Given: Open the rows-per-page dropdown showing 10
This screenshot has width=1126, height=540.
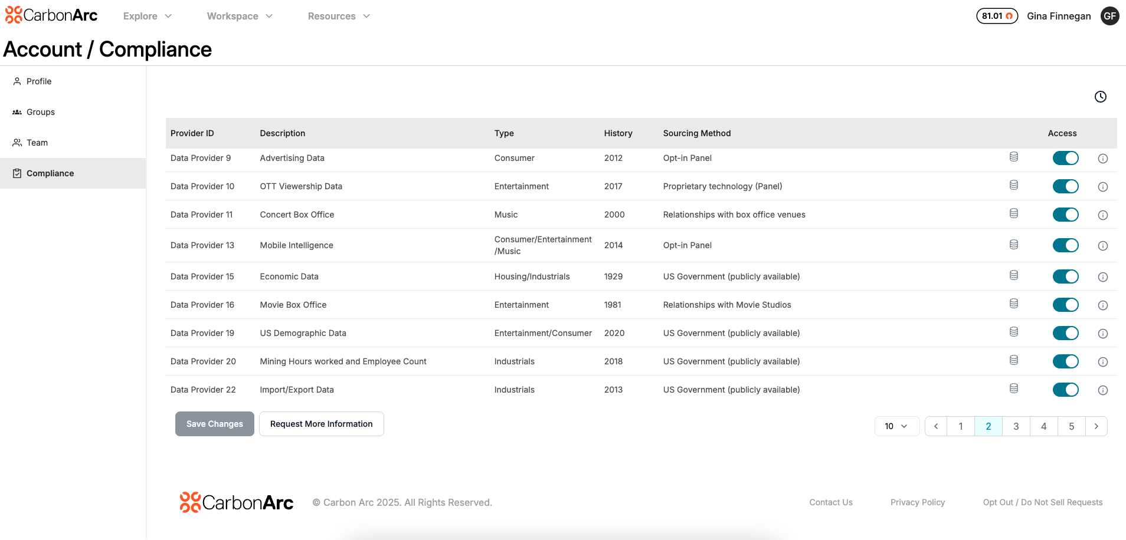Looking at the screenshot, I should (x=896, y=426).
